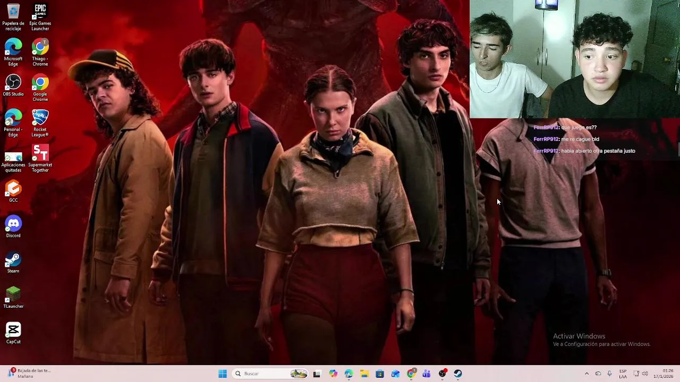Open Microsoft Store from the taskbar

point(380,374)
